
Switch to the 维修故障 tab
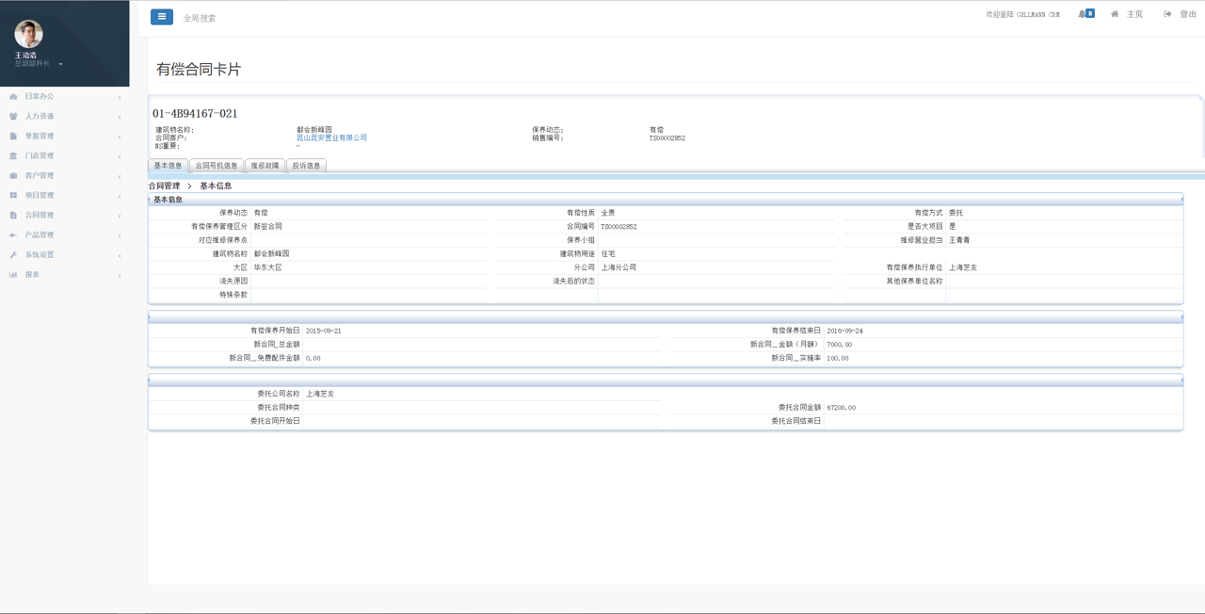(x=265, y=166)
